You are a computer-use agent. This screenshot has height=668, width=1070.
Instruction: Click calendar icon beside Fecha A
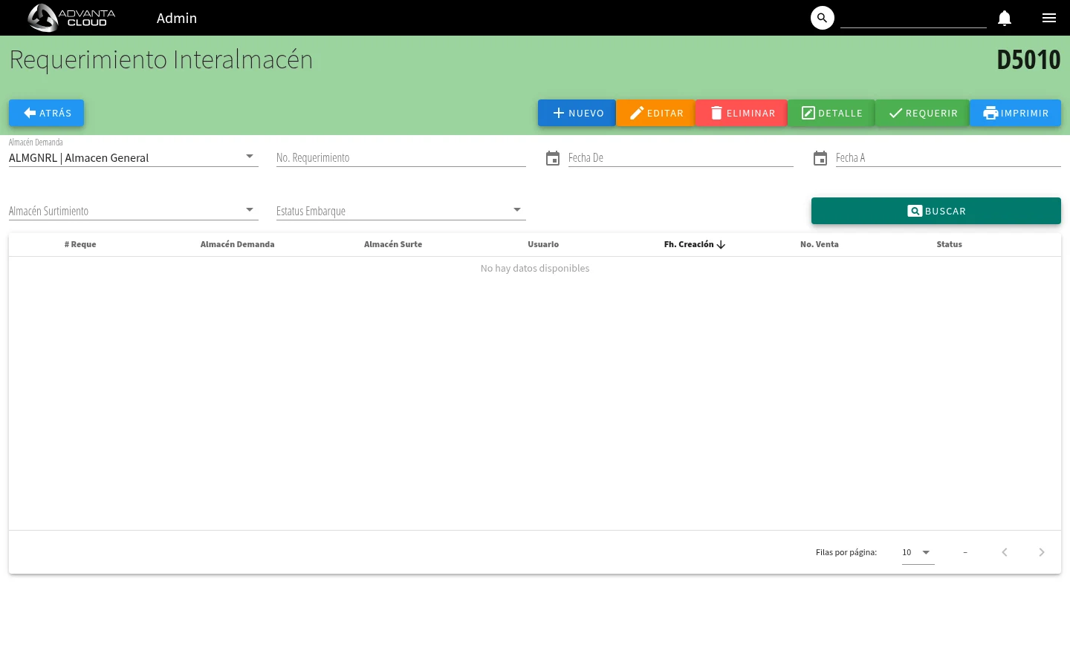820,158
